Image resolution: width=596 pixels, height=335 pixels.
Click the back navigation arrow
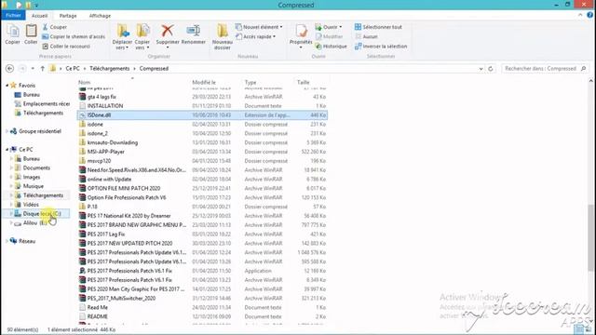[x=10, y=68]
